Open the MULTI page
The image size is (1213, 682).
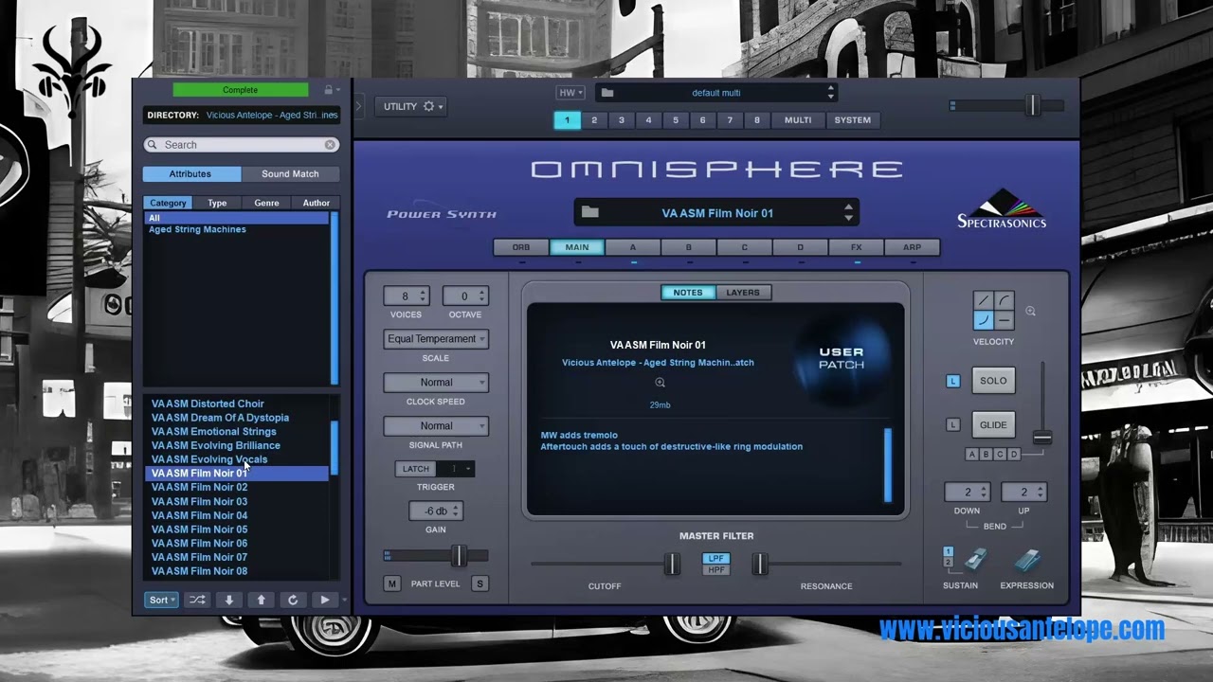798,120
